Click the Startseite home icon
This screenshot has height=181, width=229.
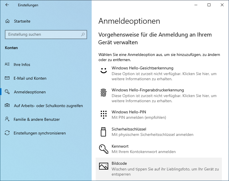(7, 21)
